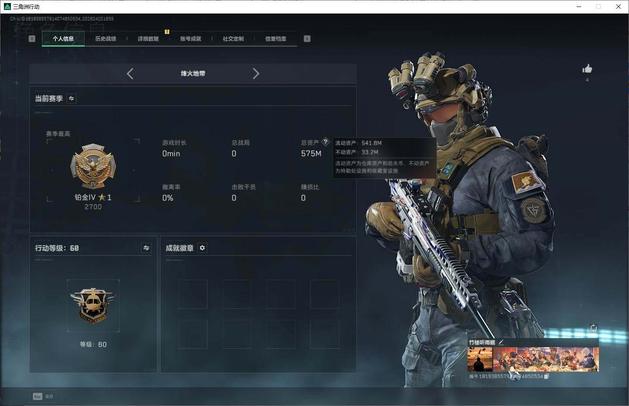Click the player avatar on the name card
This screenshot has height=406, width=629.
coord(480,359)
